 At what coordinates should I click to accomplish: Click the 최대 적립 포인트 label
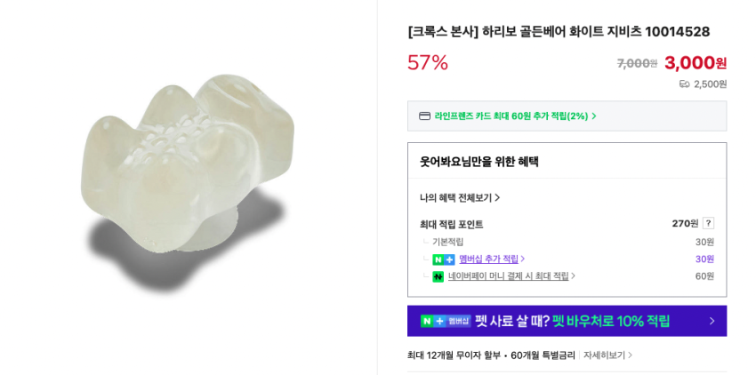tap(451, 224)
